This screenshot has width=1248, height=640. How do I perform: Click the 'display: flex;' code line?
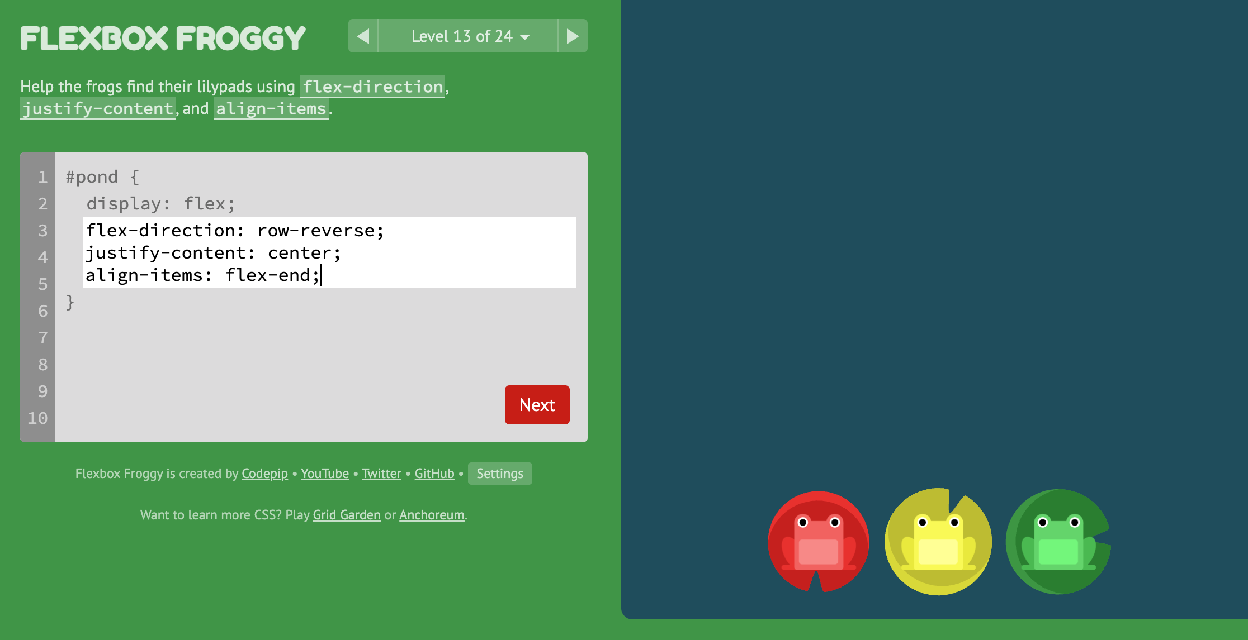(160, 204)
